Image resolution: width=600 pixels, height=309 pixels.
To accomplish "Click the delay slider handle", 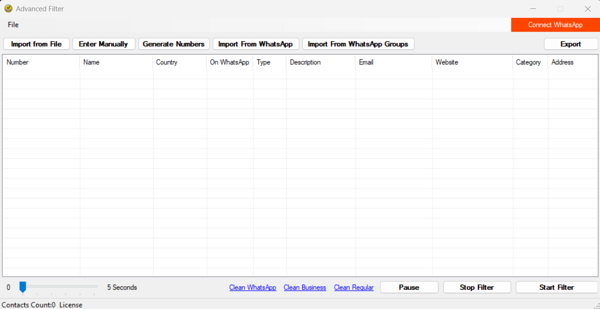I will click(22, 287).
